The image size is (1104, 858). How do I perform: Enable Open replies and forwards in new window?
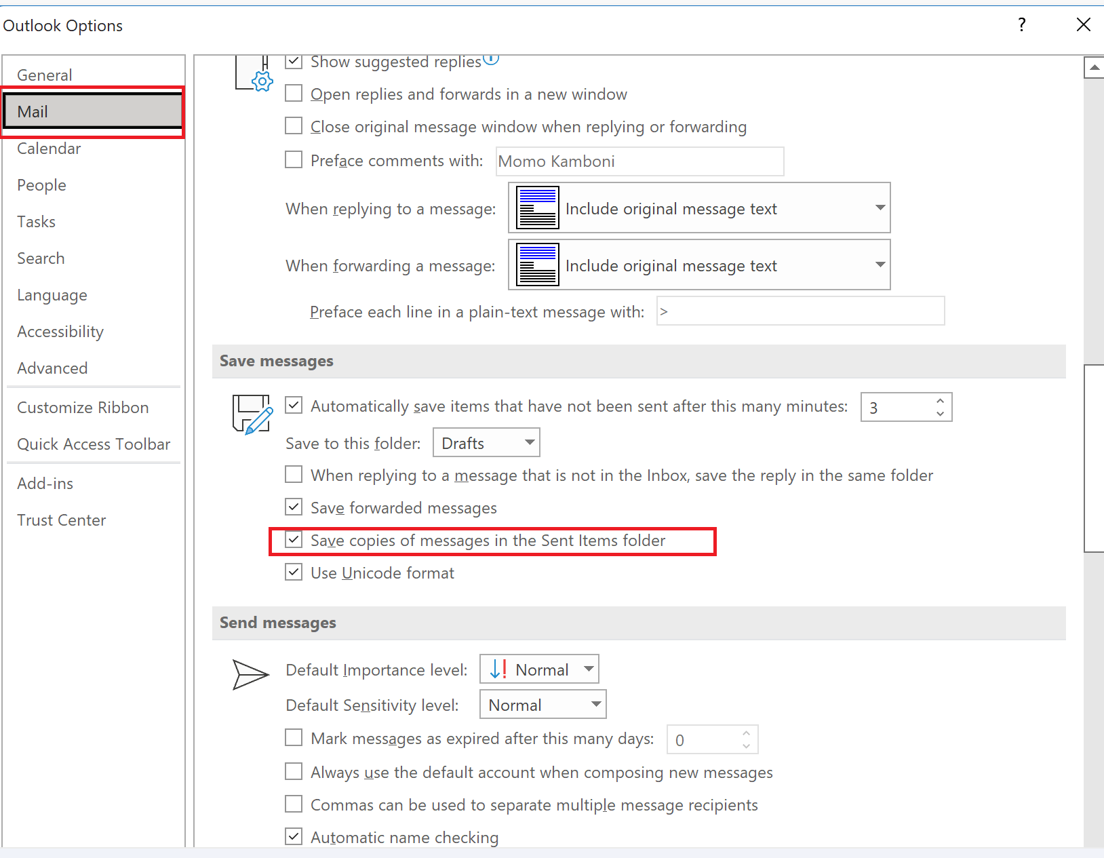click(294, 93)
